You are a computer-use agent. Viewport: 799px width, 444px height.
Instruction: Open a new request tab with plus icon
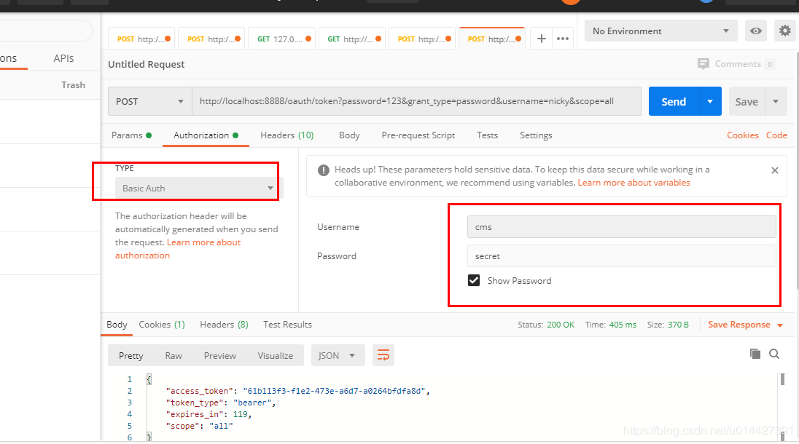click(x=541, y=39)
